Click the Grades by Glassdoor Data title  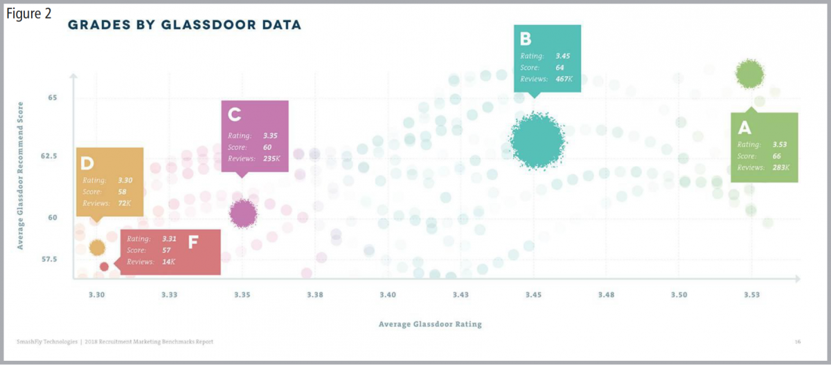184,25
